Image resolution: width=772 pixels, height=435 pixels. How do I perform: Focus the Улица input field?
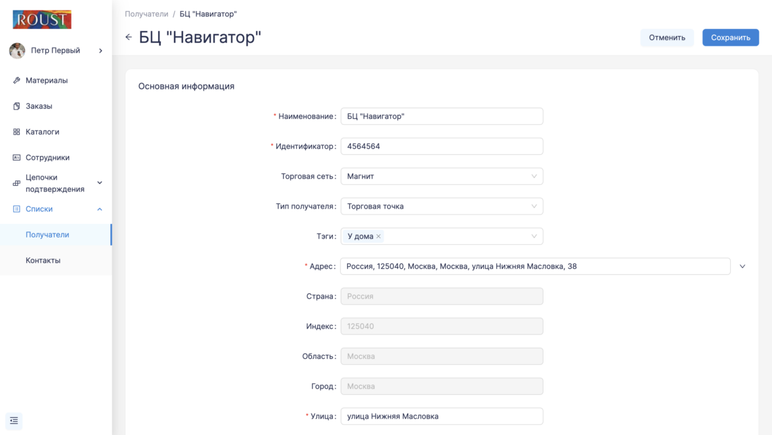442,416
